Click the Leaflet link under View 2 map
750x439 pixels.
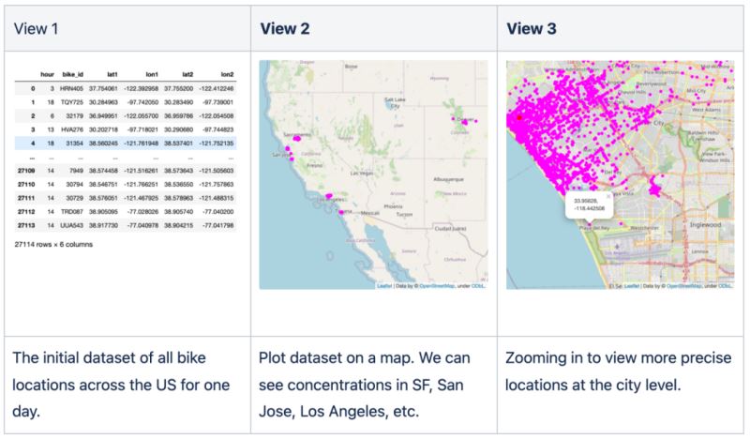coord(382,284)
